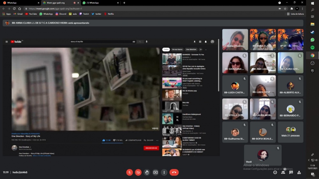Turn on the camera in Meet
Viewport: 319px width, 179px height.
click(x=138, y=172)
